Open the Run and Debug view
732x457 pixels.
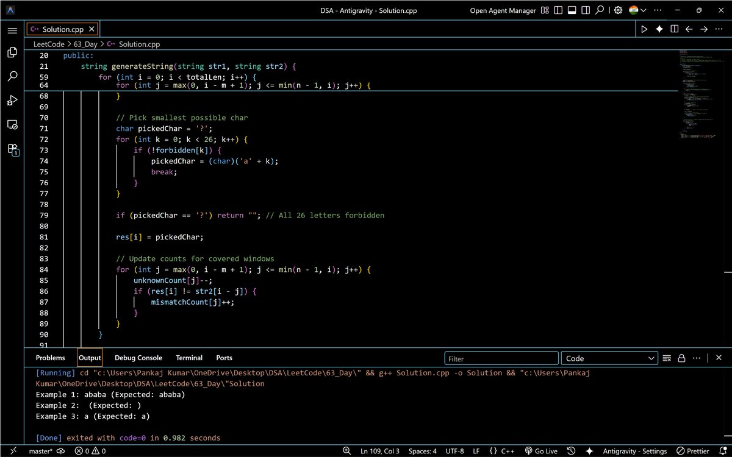[x=12, y=100]
